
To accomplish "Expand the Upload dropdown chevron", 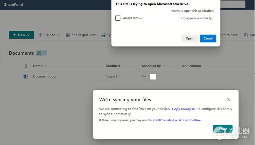I will click(x=59, y=35).
